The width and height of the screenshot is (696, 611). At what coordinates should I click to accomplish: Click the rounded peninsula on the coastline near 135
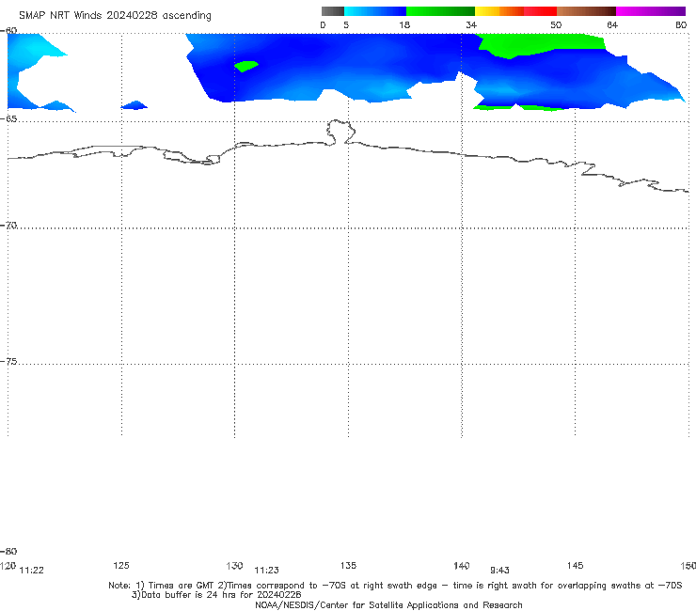pyautogui.click(x=340, y=132)
